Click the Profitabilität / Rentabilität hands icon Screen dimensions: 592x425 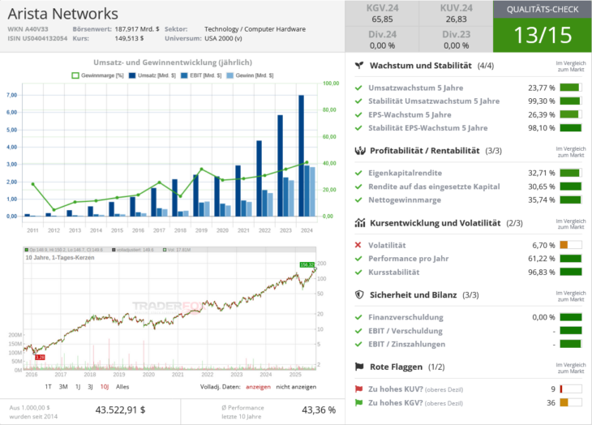point(360,151)
